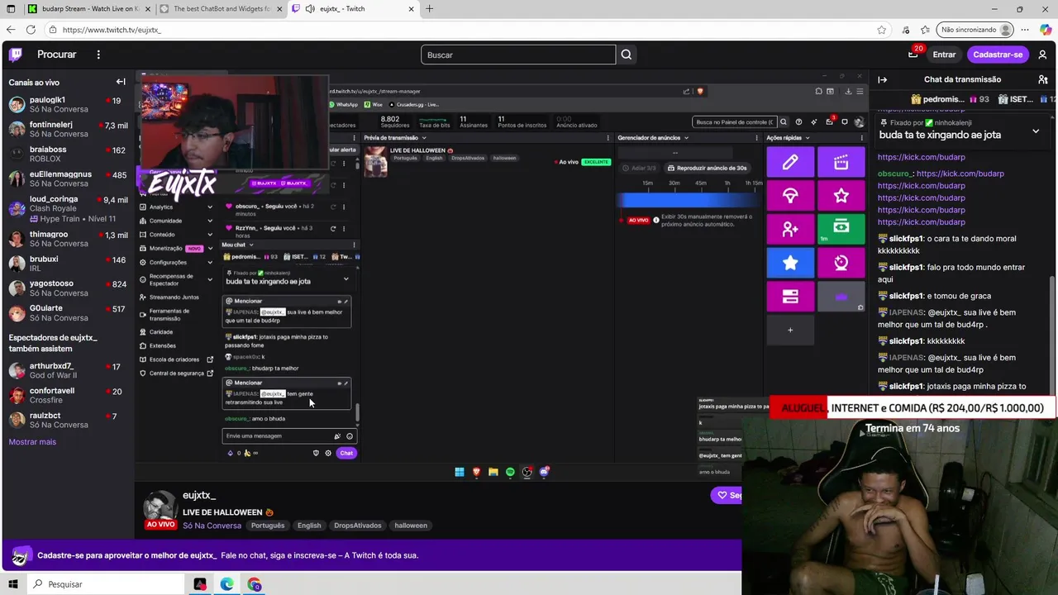Open Edge Copilot icon
The width and height of the screenshot is (1058, 595).
point(1045,30)
